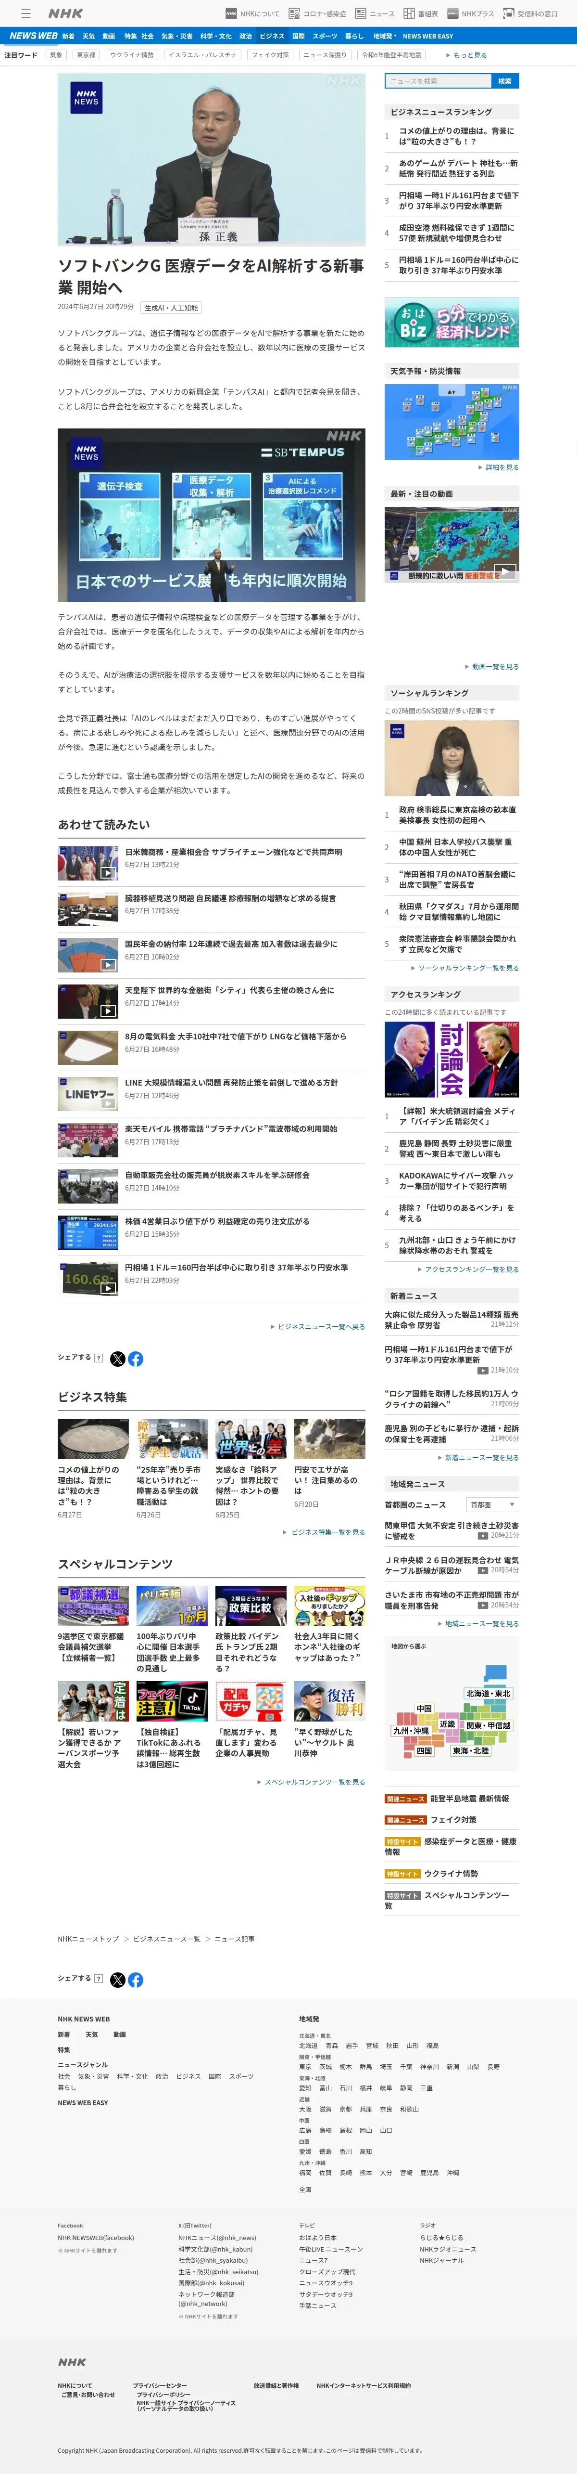Open ビジネス特集一覧を見る link
The image size is (577, 2474).
pos(324,1532)
